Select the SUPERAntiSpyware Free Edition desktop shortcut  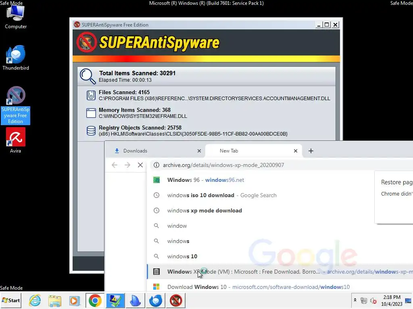click(x=15, y=105)
